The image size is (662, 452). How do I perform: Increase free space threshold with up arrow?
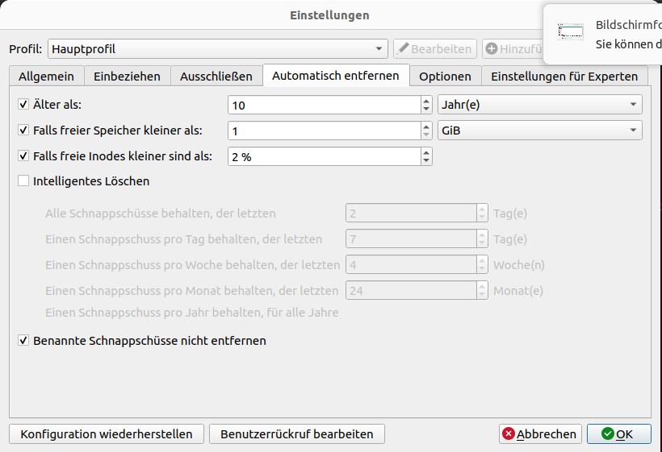[426, 126]
